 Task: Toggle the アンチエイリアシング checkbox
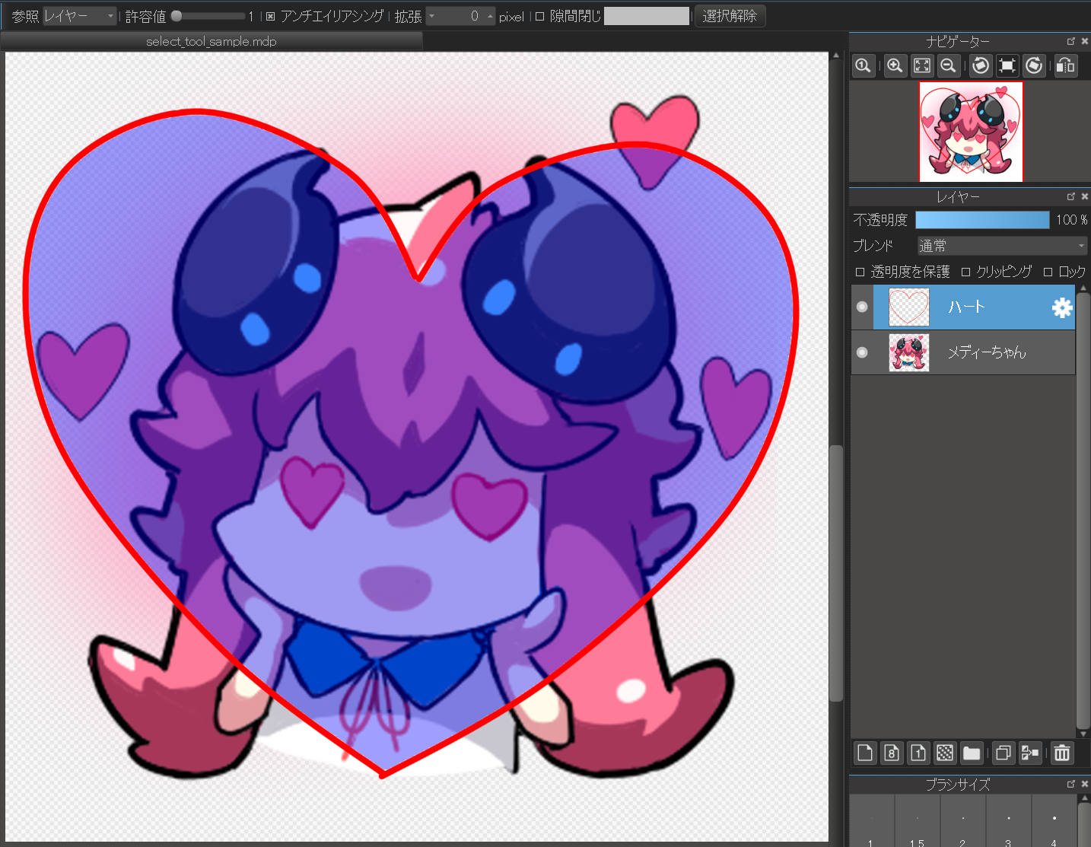[270, 16]
